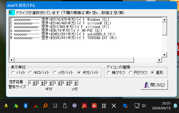Choose 星形 icon type
This screenshot has height=113, width=179.
[157, 73]
